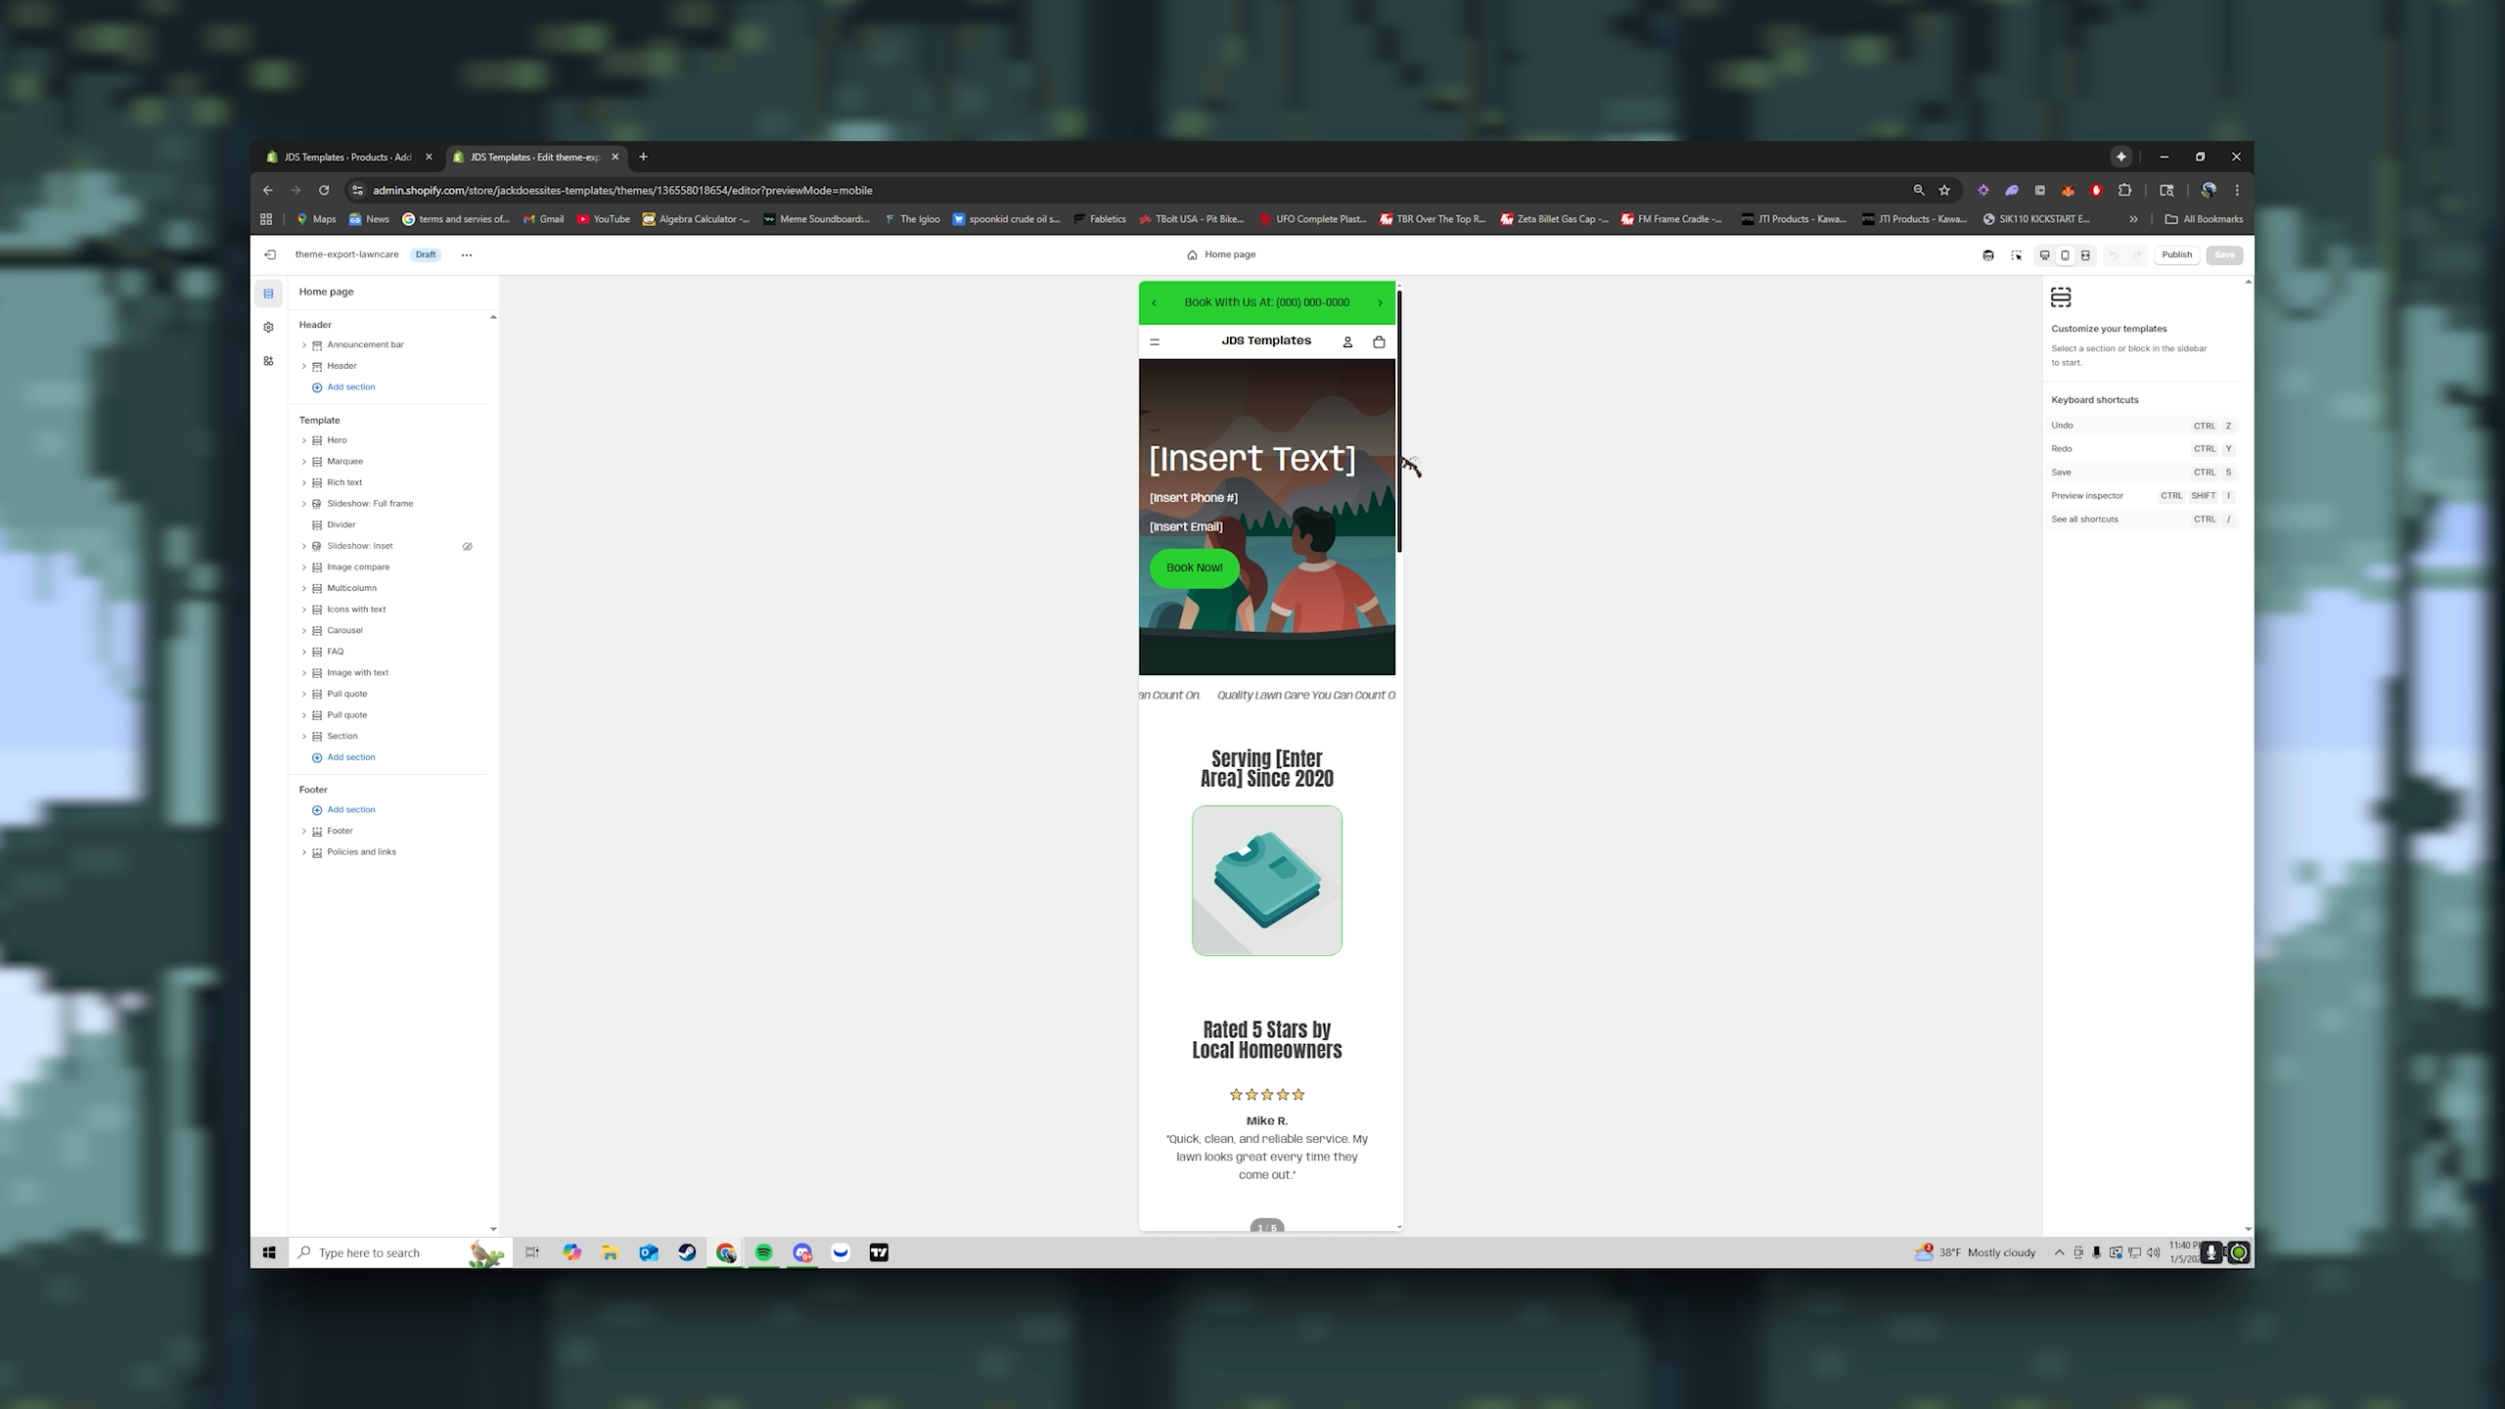Show the hidden Slideshow: Inset section
Viewport: 2505px width, 1409px height.
point(468,547)
